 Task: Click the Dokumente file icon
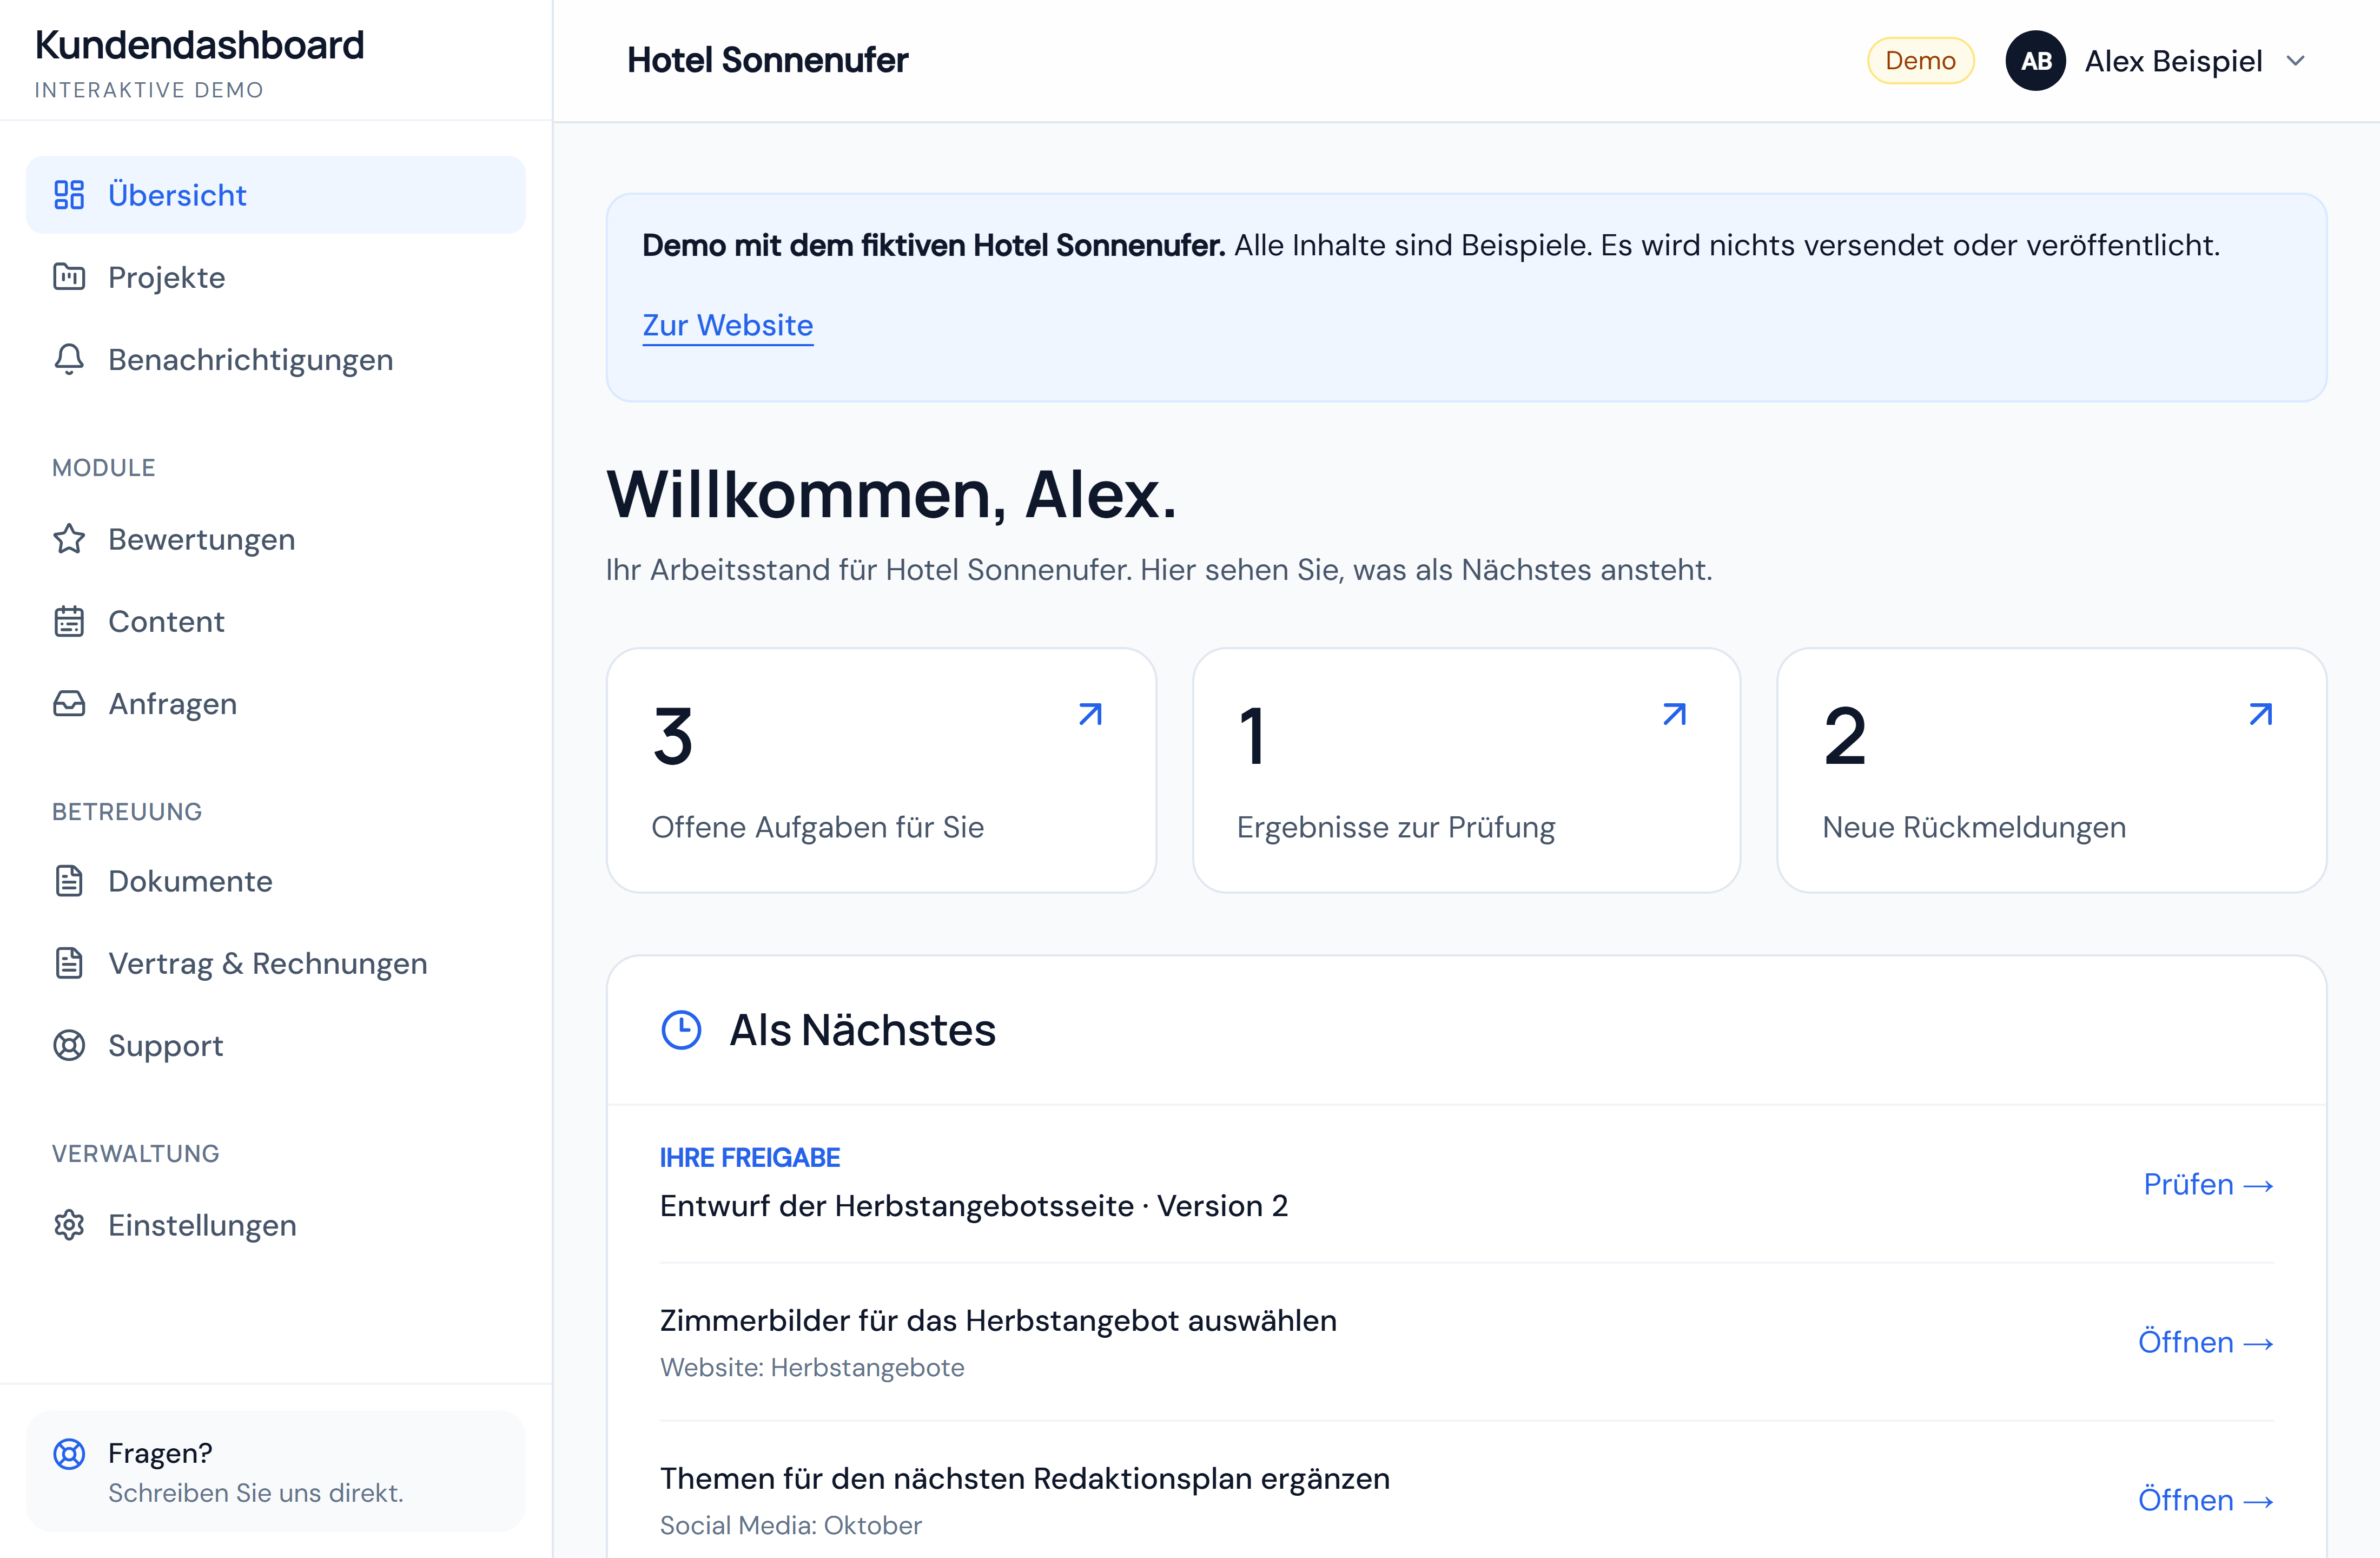pos(69,881)
